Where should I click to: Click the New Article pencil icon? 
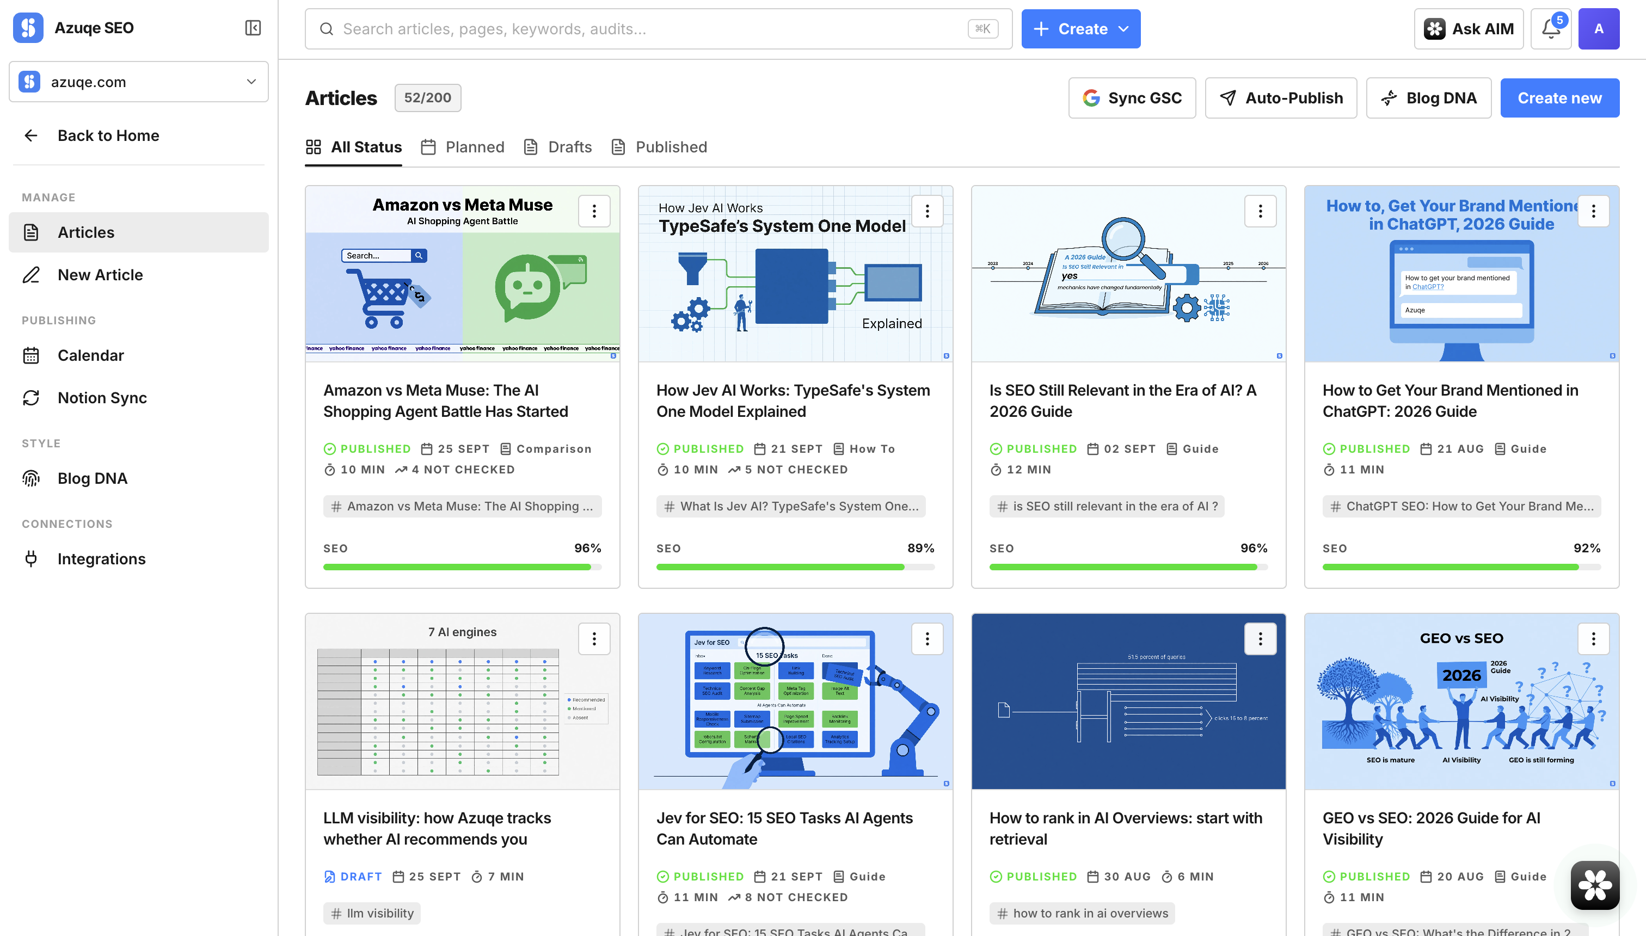pyautogui.click(x=31, y=274)
